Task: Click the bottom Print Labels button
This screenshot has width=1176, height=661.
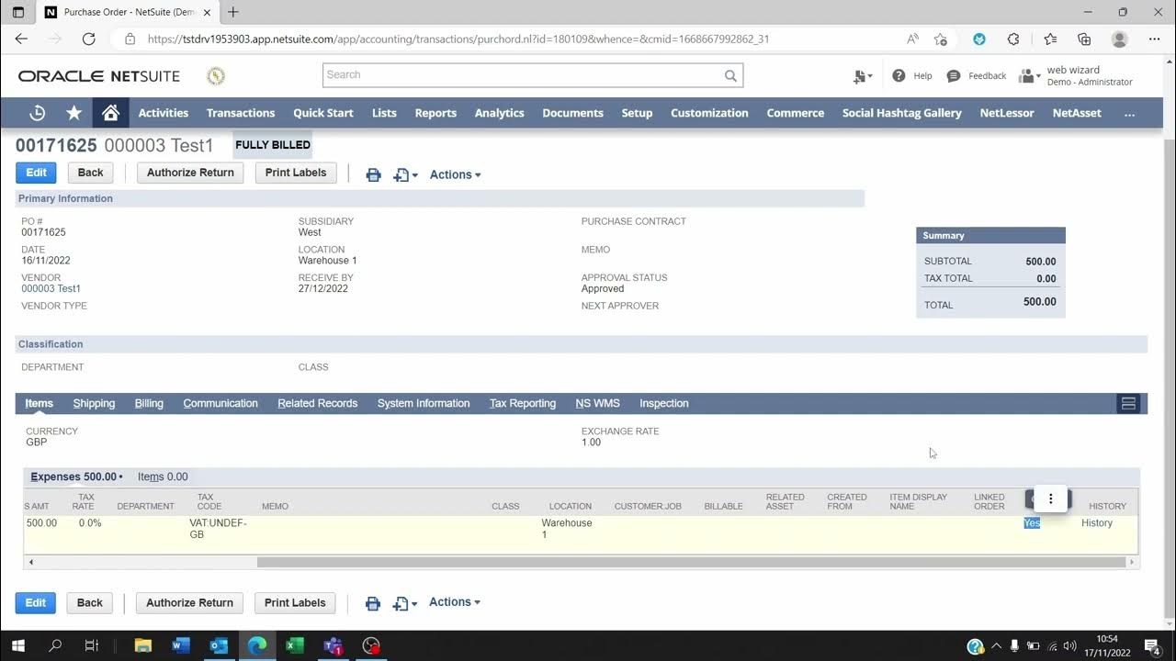Action: point(295,603)
